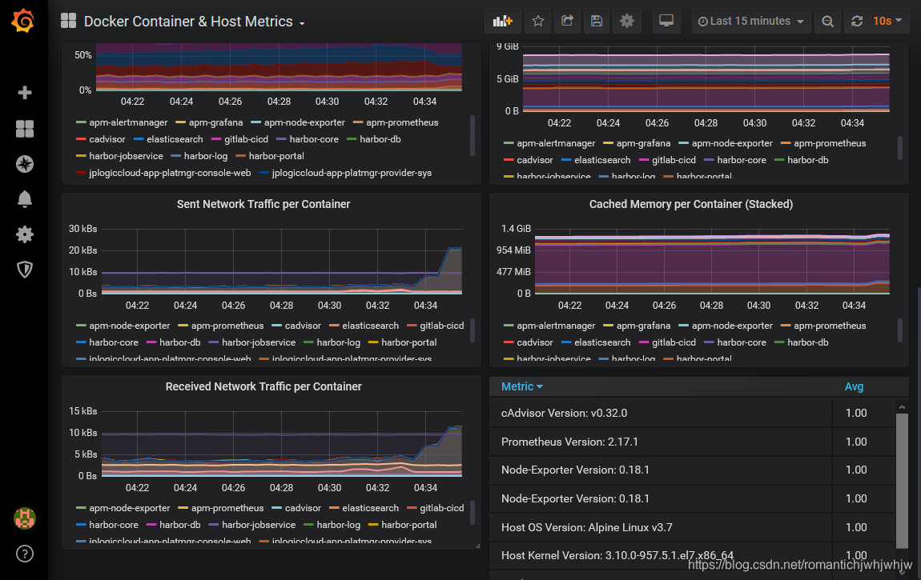Open dashboard settings gear in top bar
The width and height of the screenshot is (921, 580).
(x=627, y=21)
